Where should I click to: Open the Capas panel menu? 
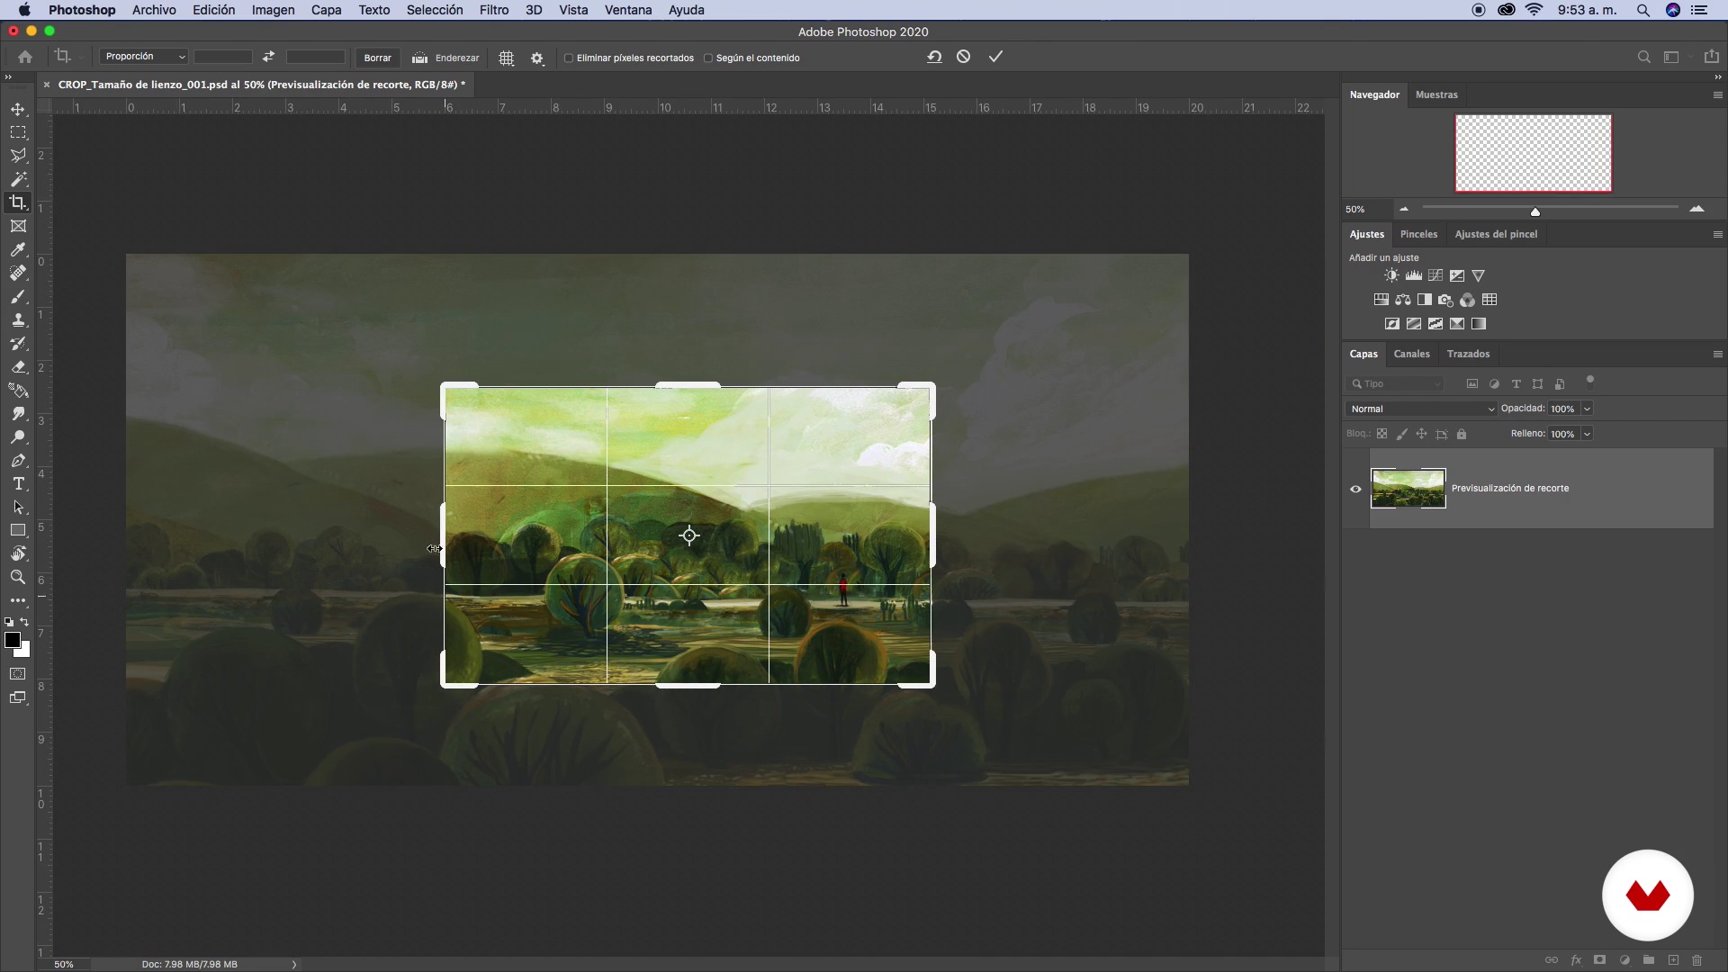(x=1717, y=354)
